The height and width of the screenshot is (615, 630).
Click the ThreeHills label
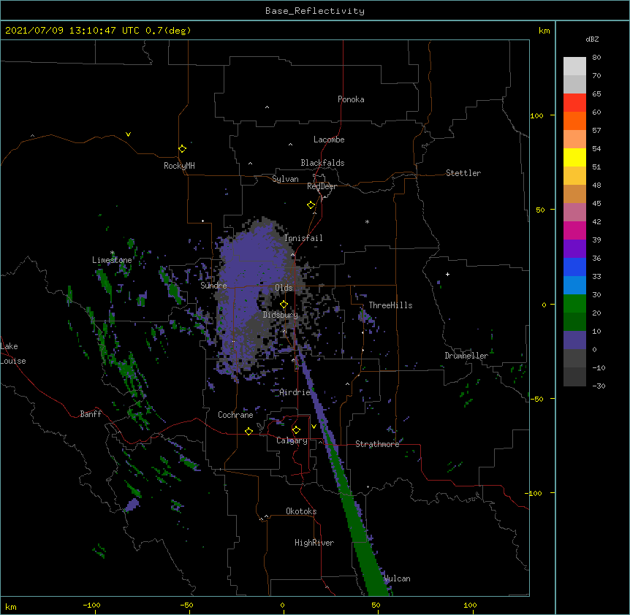pos(390,305)
